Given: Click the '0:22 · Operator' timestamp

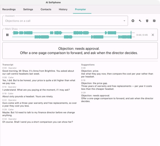Looking at the screenshot, I should click(9, 100).
